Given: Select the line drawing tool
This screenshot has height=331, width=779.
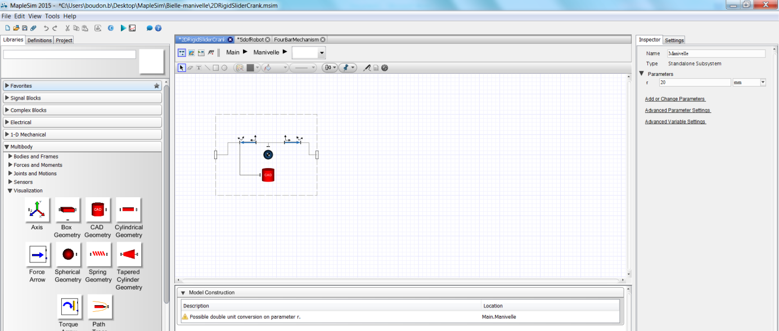Looking at the screenshot, I should [207, 67].
